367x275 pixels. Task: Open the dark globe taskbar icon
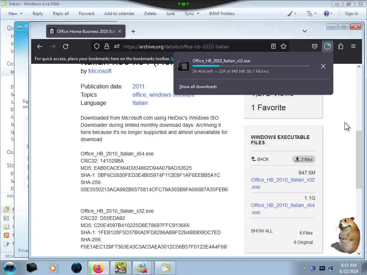(77, 268)
